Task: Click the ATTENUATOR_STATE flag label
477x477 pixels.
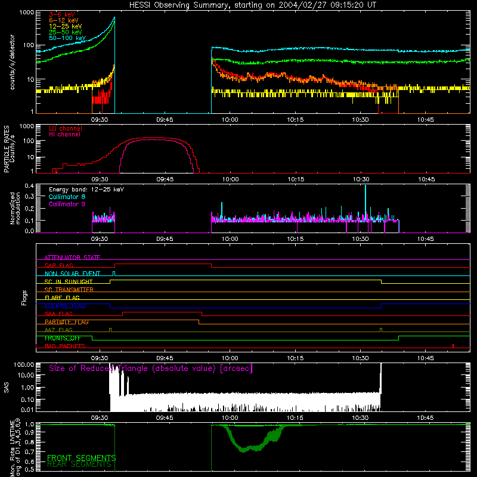Action: tap(72, 258)
